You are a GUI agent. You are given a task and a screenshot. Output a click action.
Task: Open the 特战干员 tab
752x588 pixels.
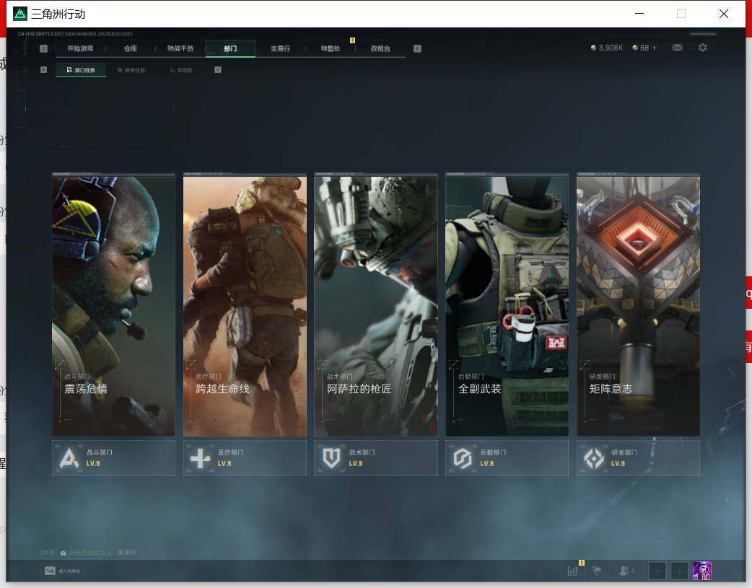point(180,48)
